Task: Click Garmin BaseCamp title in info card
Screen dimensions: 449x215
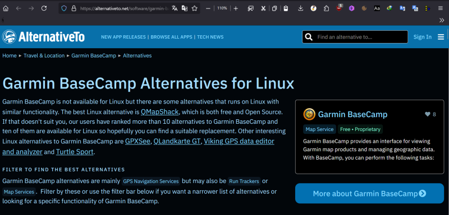Action: (x=352, y=114)
